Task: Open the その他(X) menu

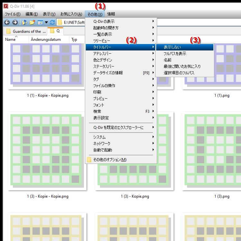Action: [95, 14]
